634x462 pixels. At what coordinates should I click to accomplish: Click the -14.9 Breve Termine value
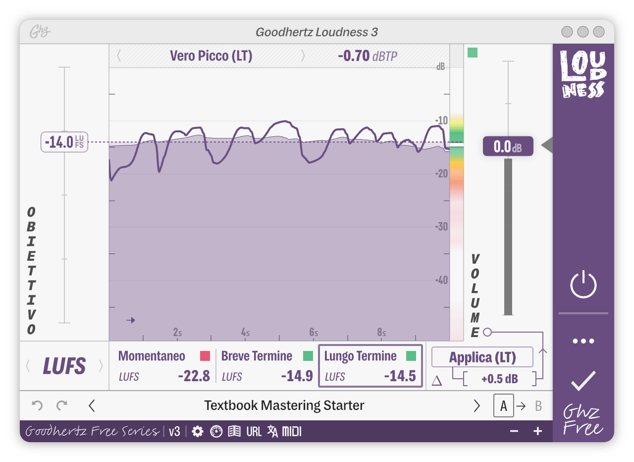coord(297,376)
